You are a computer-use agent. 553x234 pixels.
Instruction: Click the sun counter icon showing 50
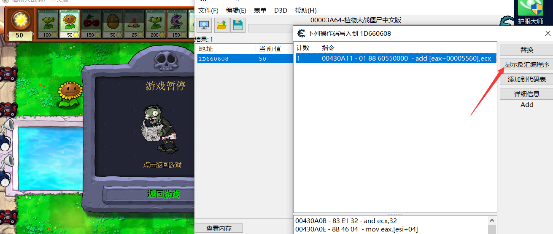[x=19, y=24]
